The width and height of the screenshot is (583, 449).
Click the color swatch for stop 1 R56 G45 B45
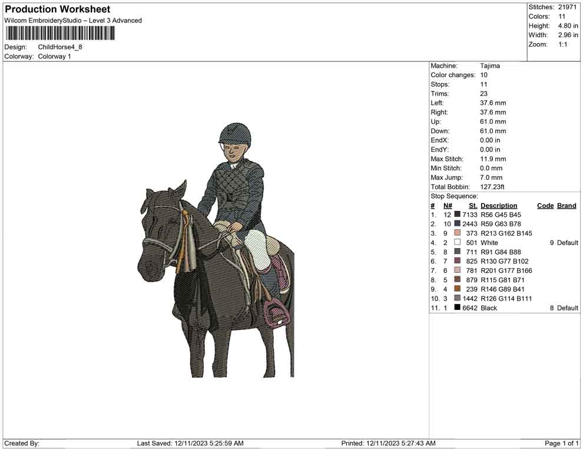[458, 214]
